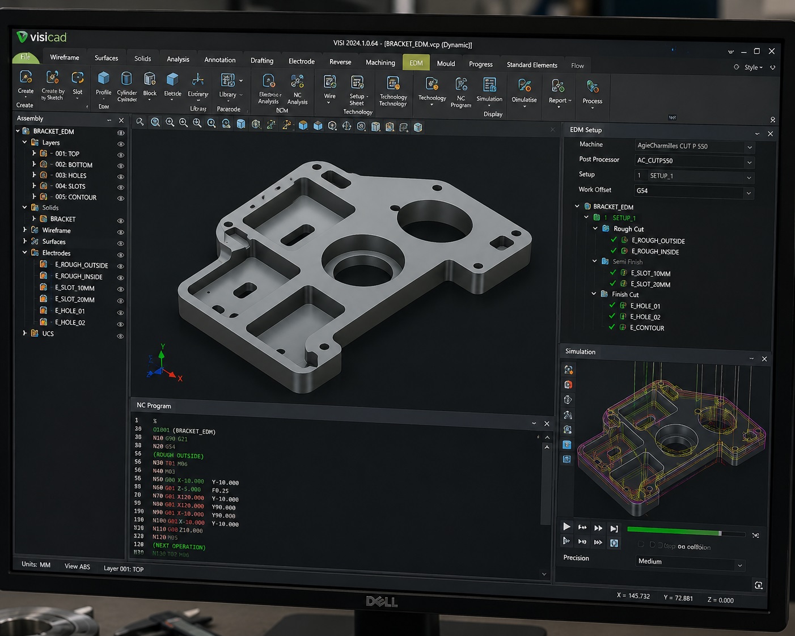Switch to the Electrode tab
This screenshot has width=795, height=636.
[x=302, y=61]
